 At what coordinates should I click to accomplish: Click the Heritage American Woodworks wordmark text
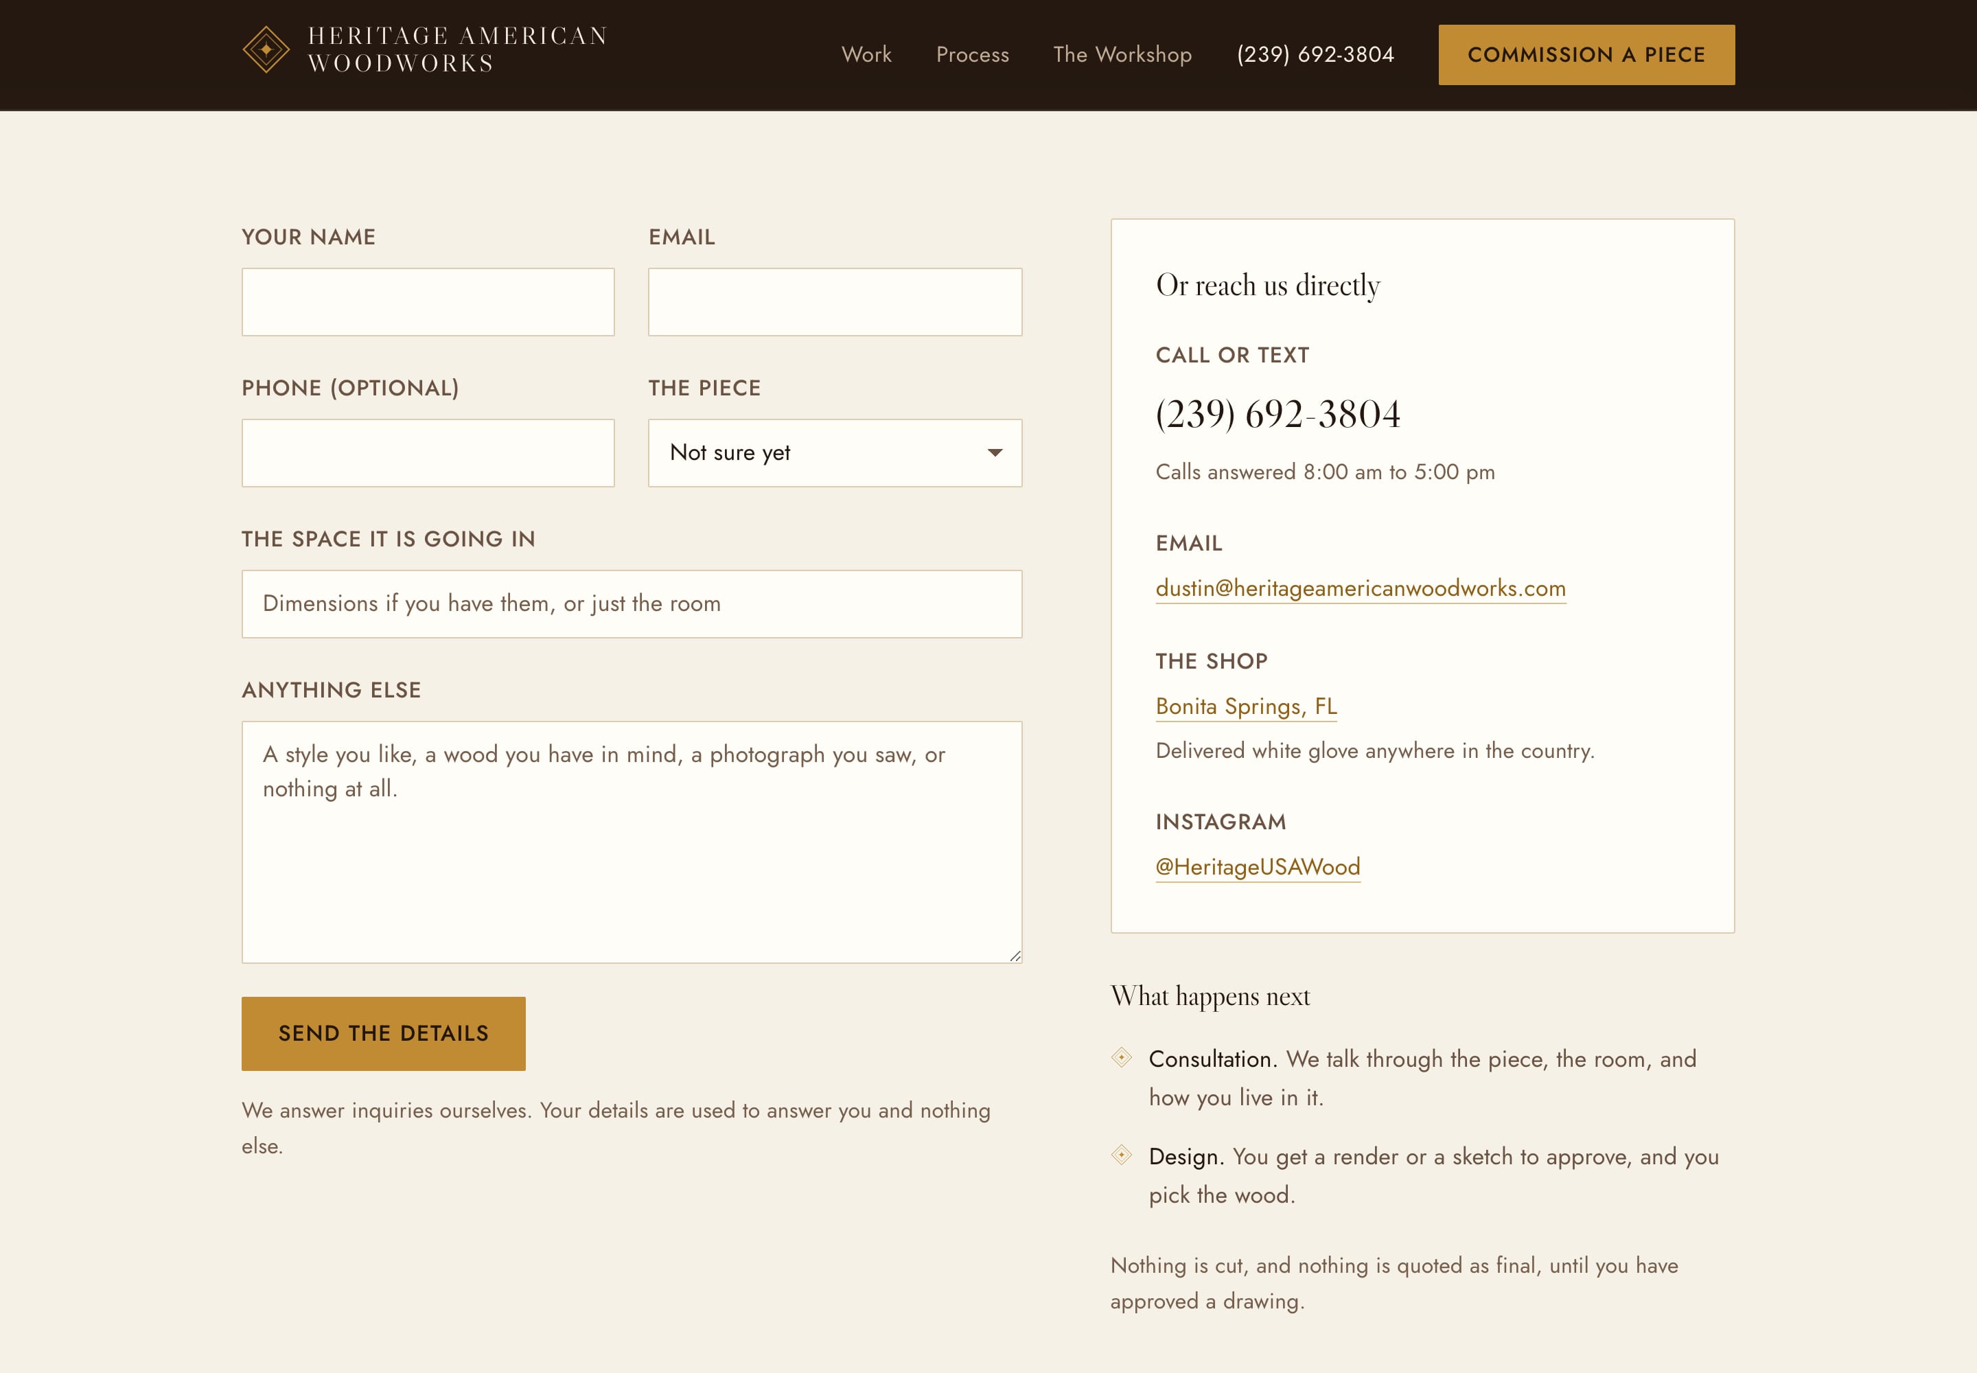click(x=458, y=49)
